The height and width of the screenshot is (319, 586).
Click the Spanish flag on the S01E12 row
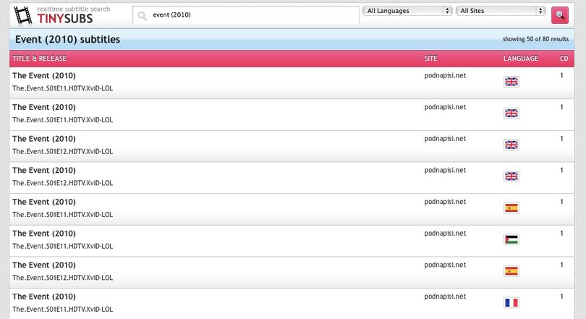[511, 271]
